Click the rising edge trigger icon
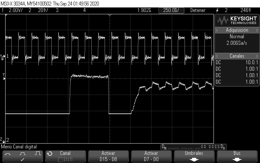Image resolution: width=260 pixels, height=163 pixels. click(217, 10)
